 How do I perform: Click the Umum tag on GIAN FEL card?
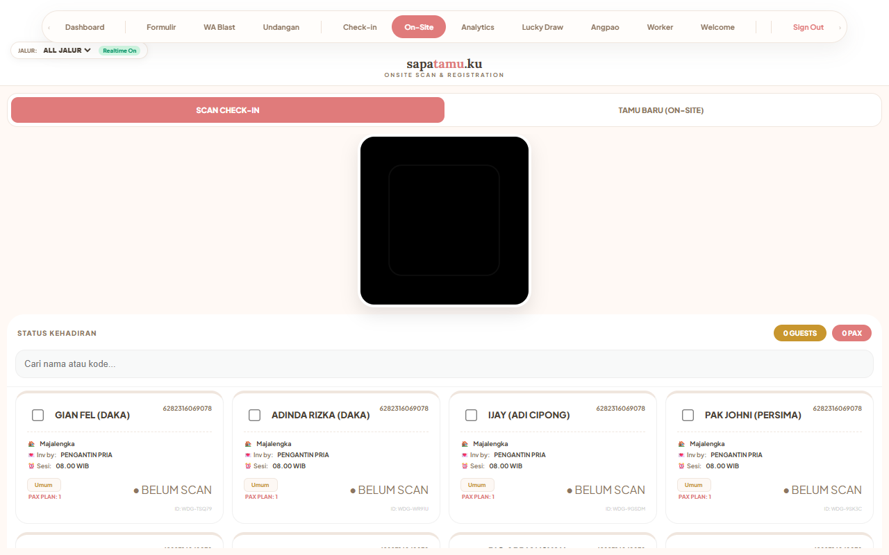pyautogui.click(x=44, y=485)
